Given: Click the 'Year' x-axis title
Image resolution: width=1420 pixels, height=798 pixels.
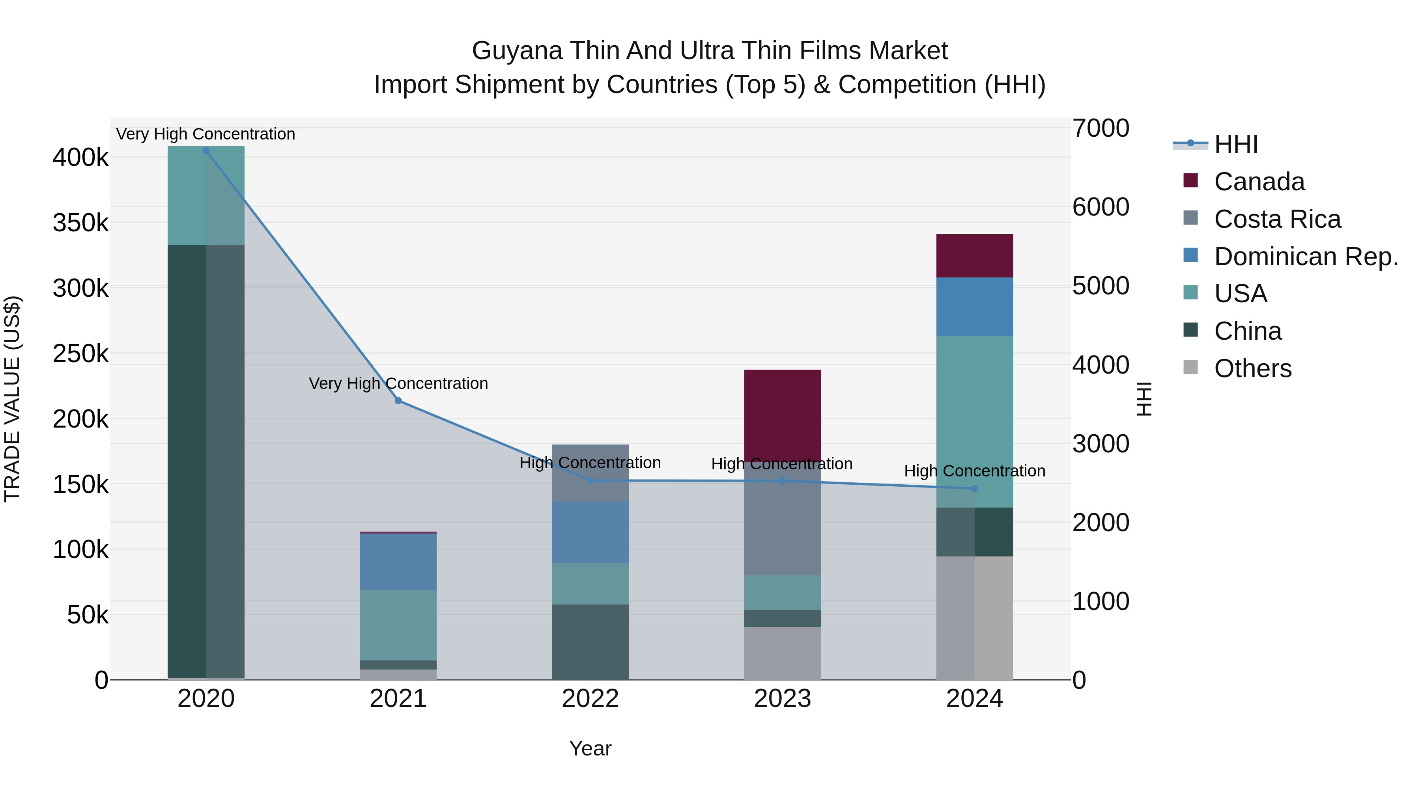Looking at the screenshot, I should pos(590,748).
